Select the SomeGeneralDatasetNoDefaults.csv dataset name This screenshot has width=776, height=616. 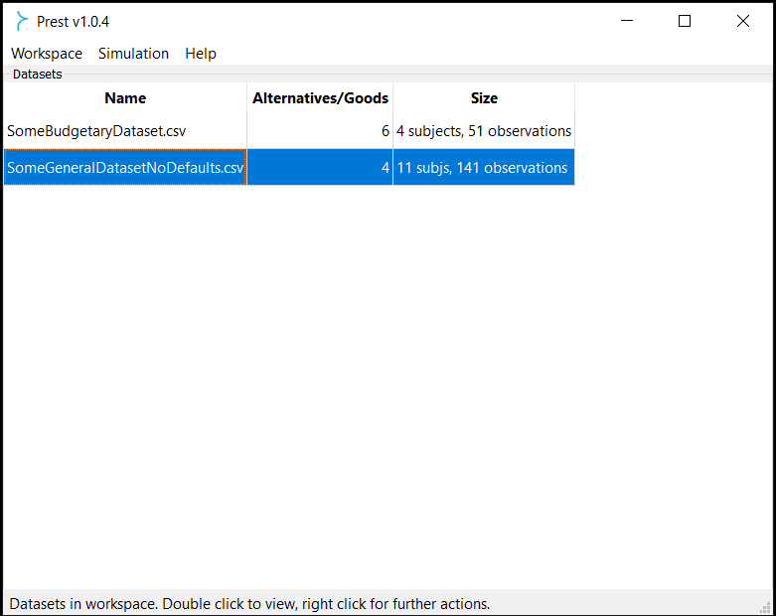(x=125, y=167)
